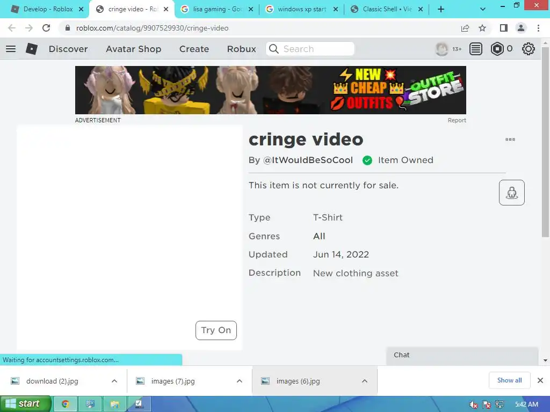Close the downloads bar
The image size is (550, 412).
[540, 380]
